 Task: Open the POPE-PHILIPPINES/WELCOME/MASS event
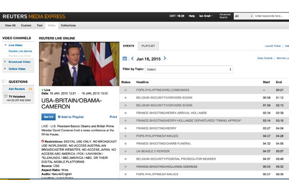tap(163, 90)
